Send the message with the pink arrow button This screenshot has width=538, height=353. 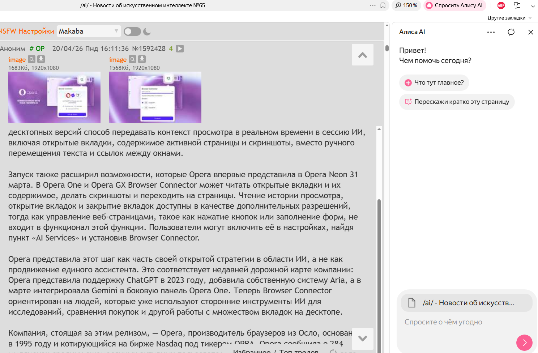[x=525, y=343]
